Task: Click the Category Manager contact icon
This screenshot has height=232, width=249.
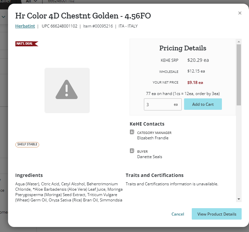Action: pos(132,132)
